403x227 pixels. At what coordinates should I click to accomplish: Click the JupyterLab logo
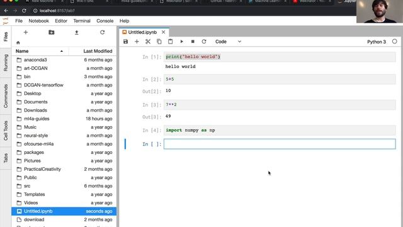(x=6, y=21)
